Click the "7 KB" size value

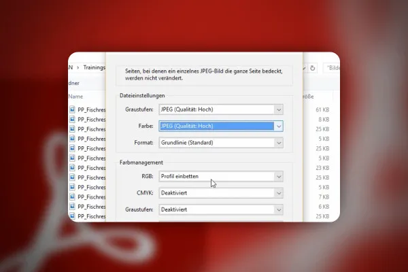(x=324, y=197)
